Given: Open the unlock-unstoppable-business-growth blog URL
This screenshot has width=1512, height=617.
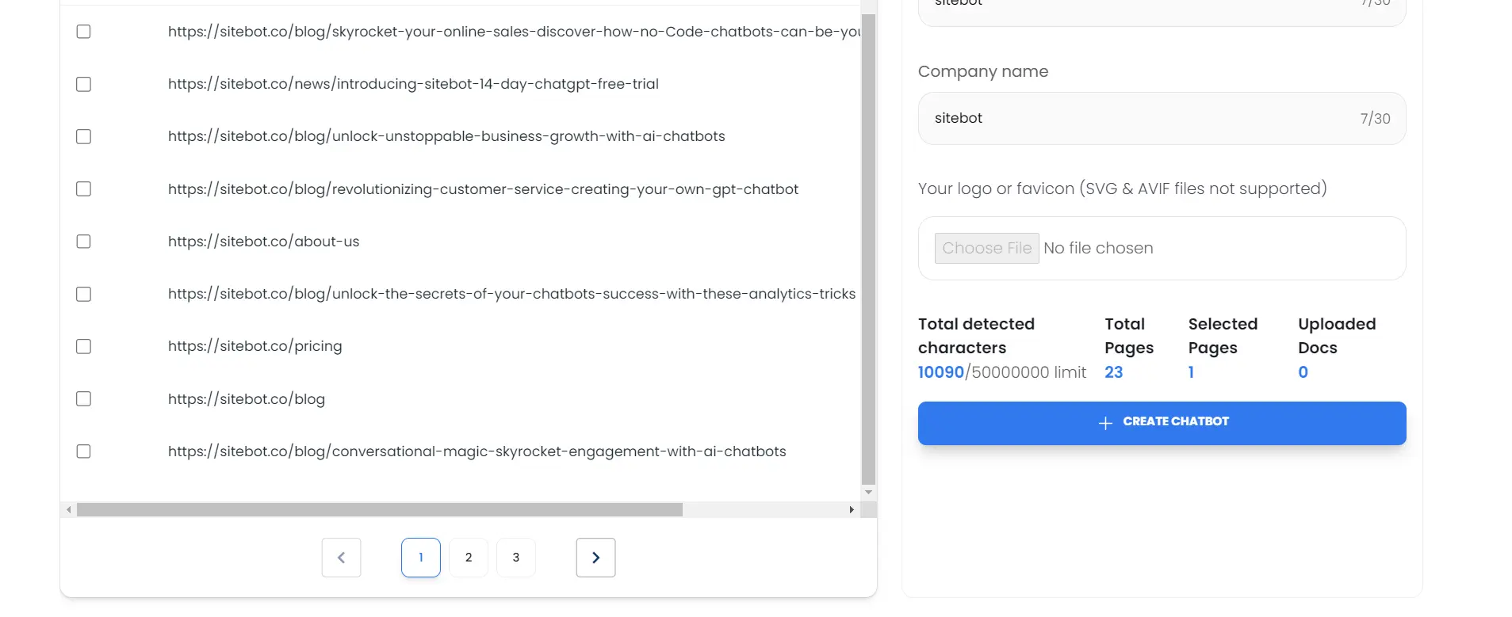Looking at the screenshot, I should [x=446, y=136].
